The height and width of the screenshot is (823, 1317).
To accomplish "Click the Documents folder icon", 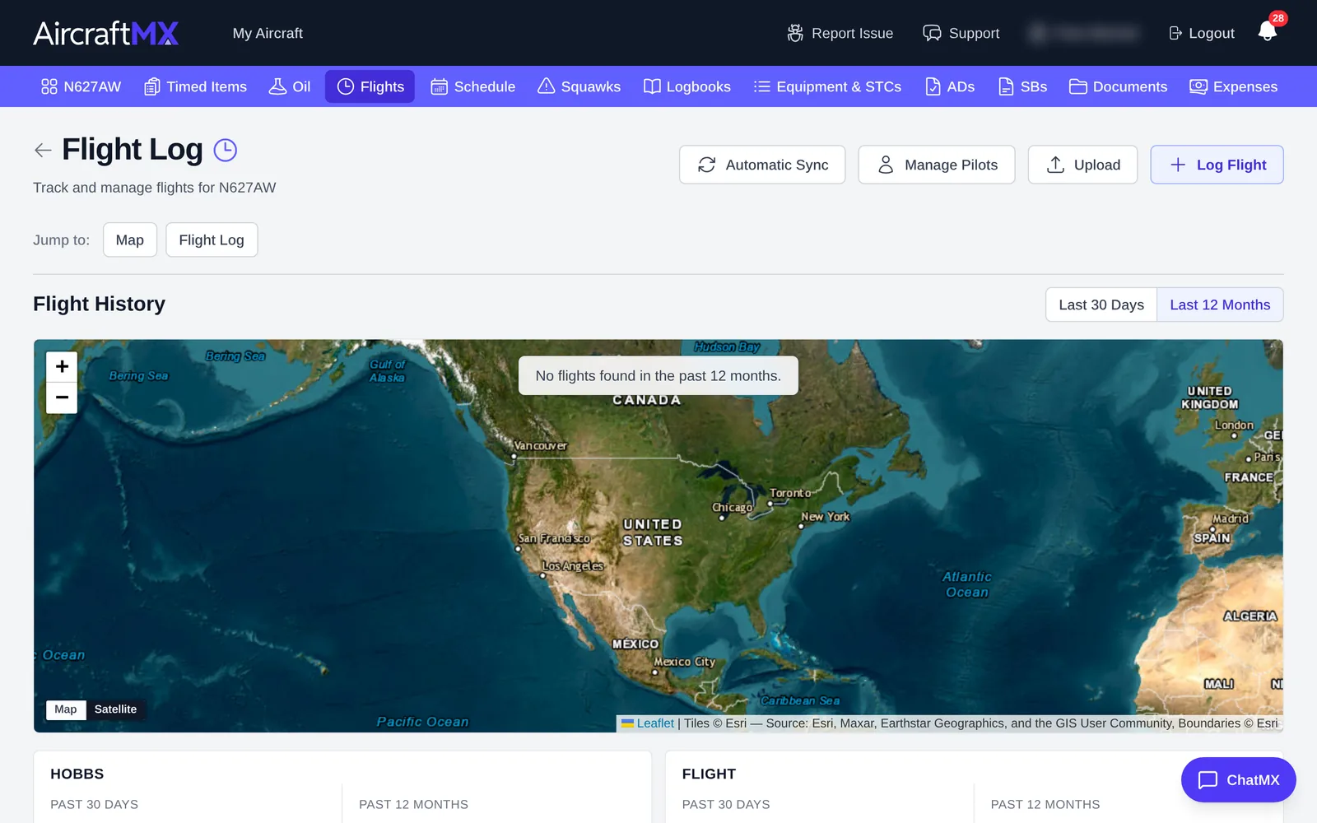I will click(x=1078, y=86).
